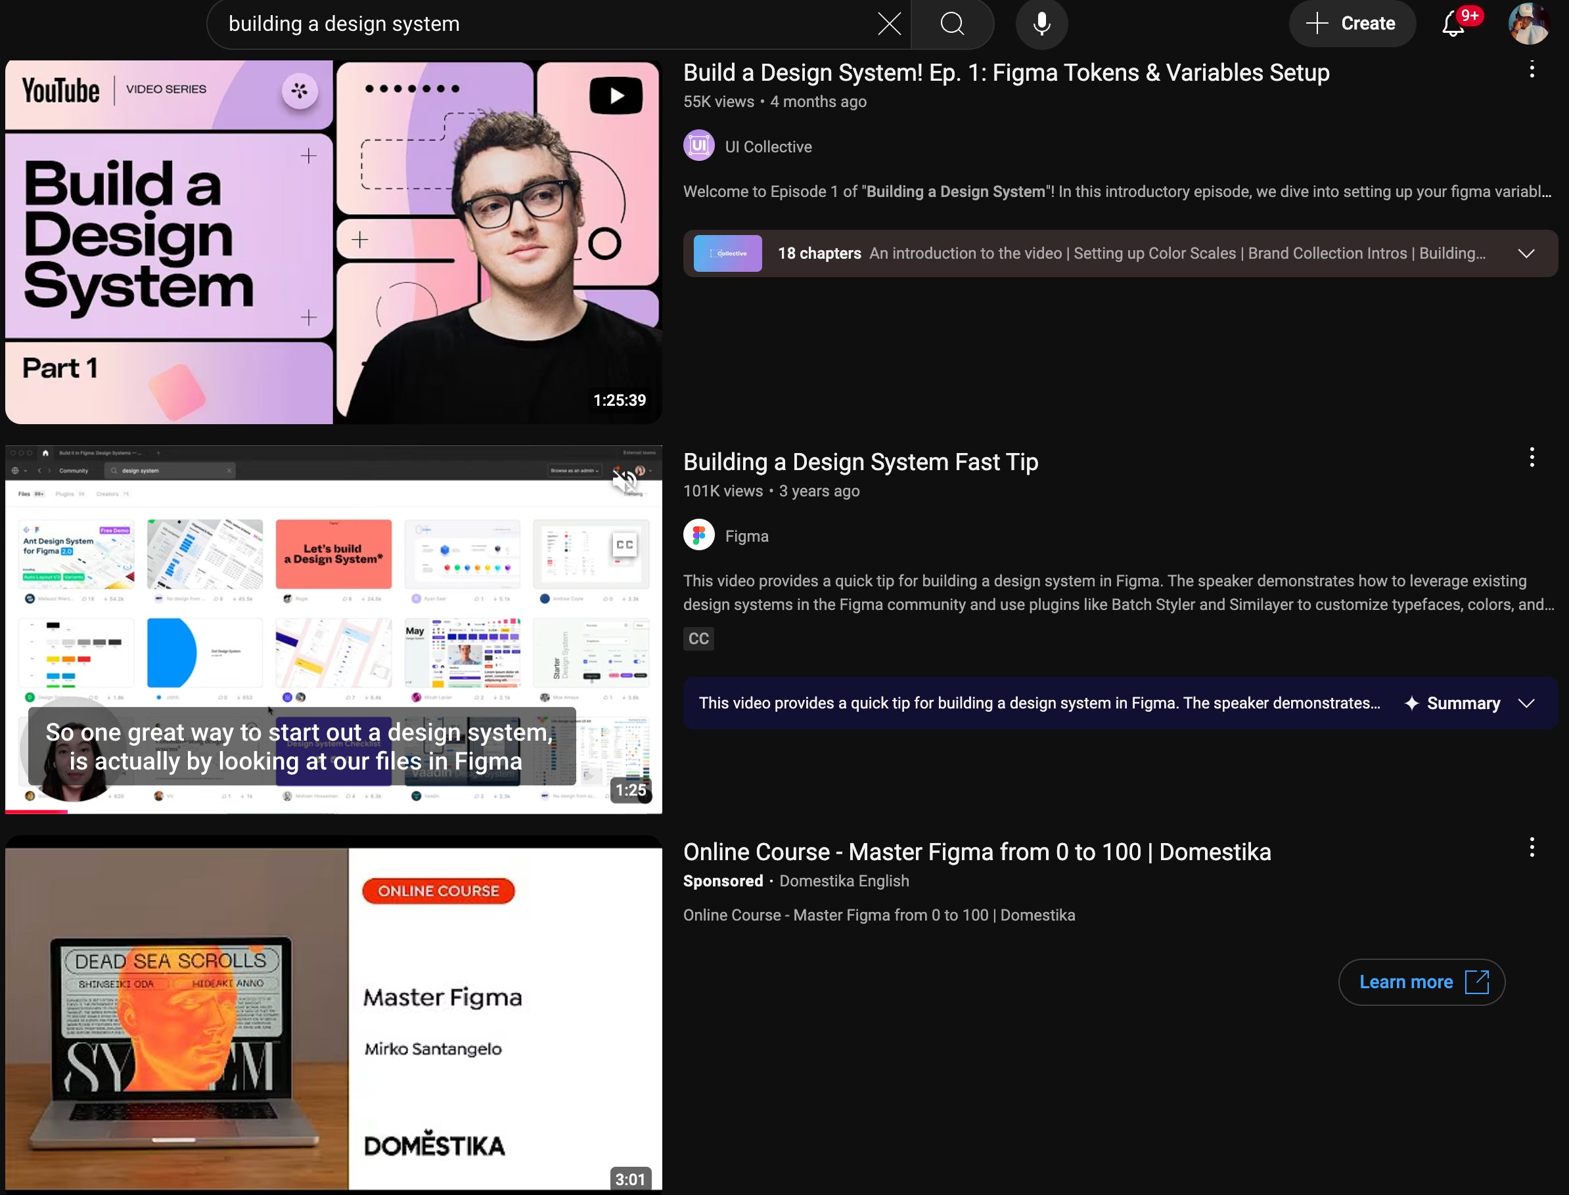Open the notifications bell
Viewport: 1569px width, 1195px height.
[1453, 24]
